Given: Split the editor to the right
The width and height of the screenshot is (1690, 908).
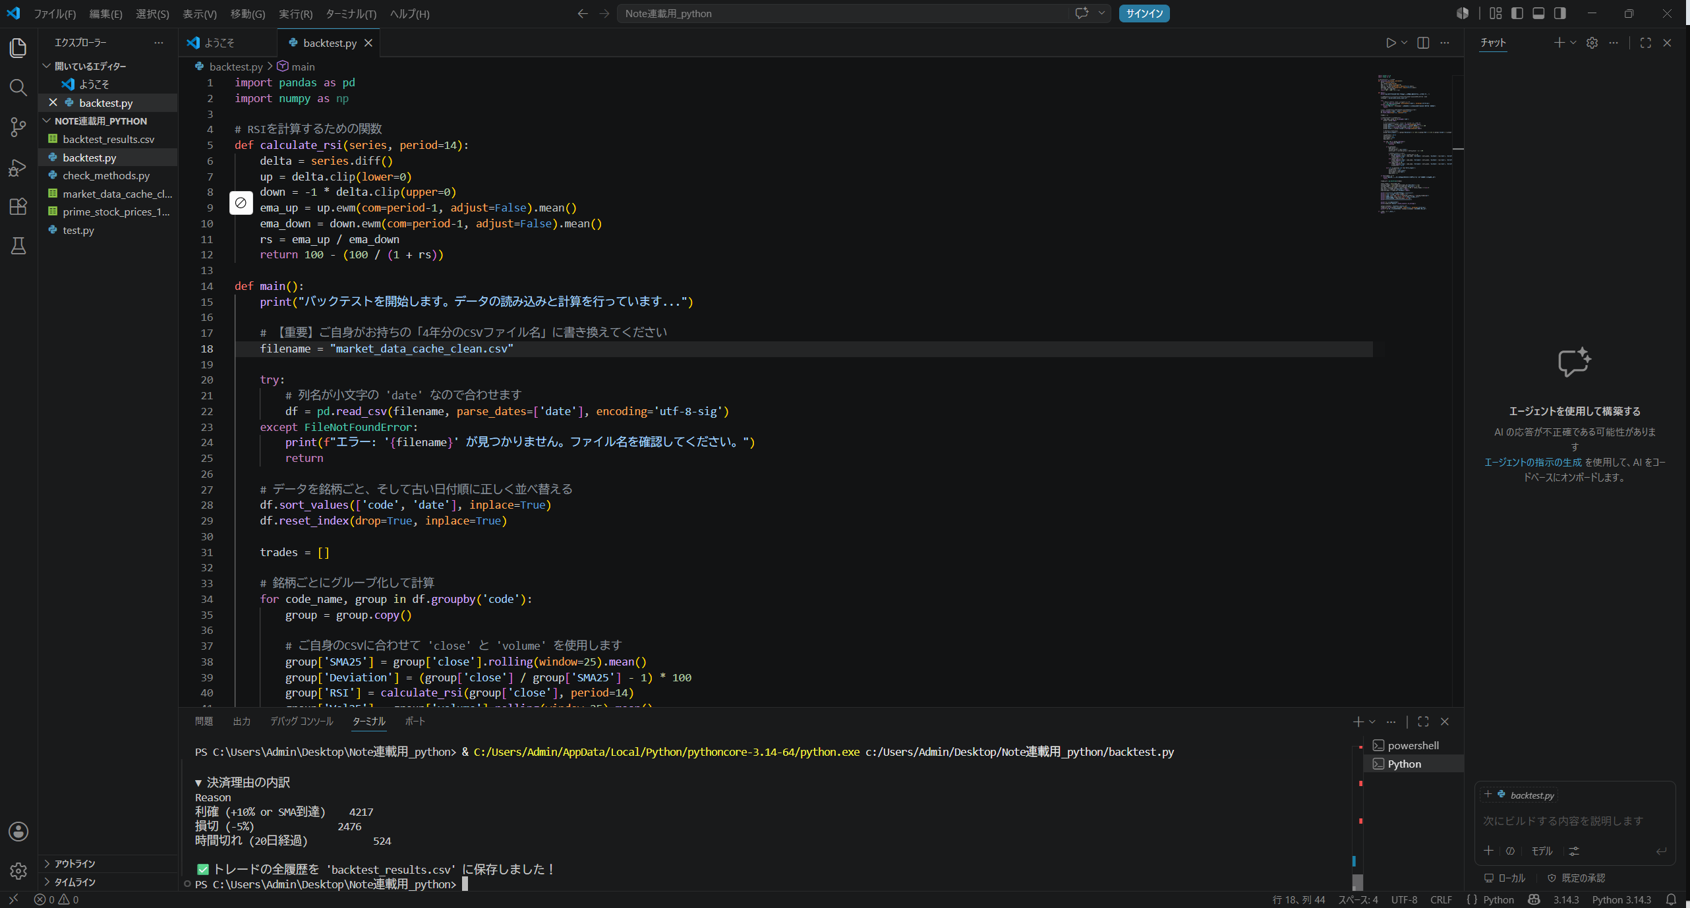Looking at the screenshot, I should 1423,43.
